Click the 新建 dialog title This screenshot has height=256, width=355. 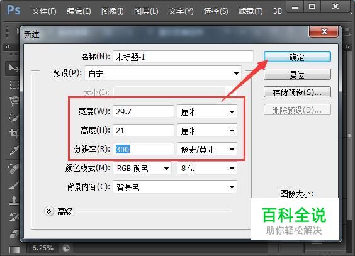pyautogui.click(x=31, y=35)
